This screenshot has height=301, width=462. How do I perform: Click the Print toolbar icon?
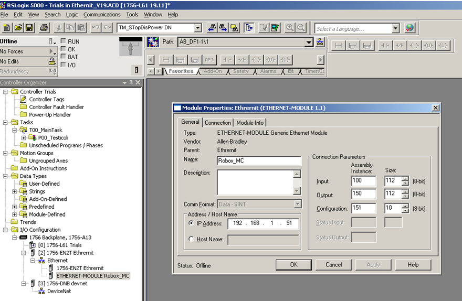[x=44, y=28]
